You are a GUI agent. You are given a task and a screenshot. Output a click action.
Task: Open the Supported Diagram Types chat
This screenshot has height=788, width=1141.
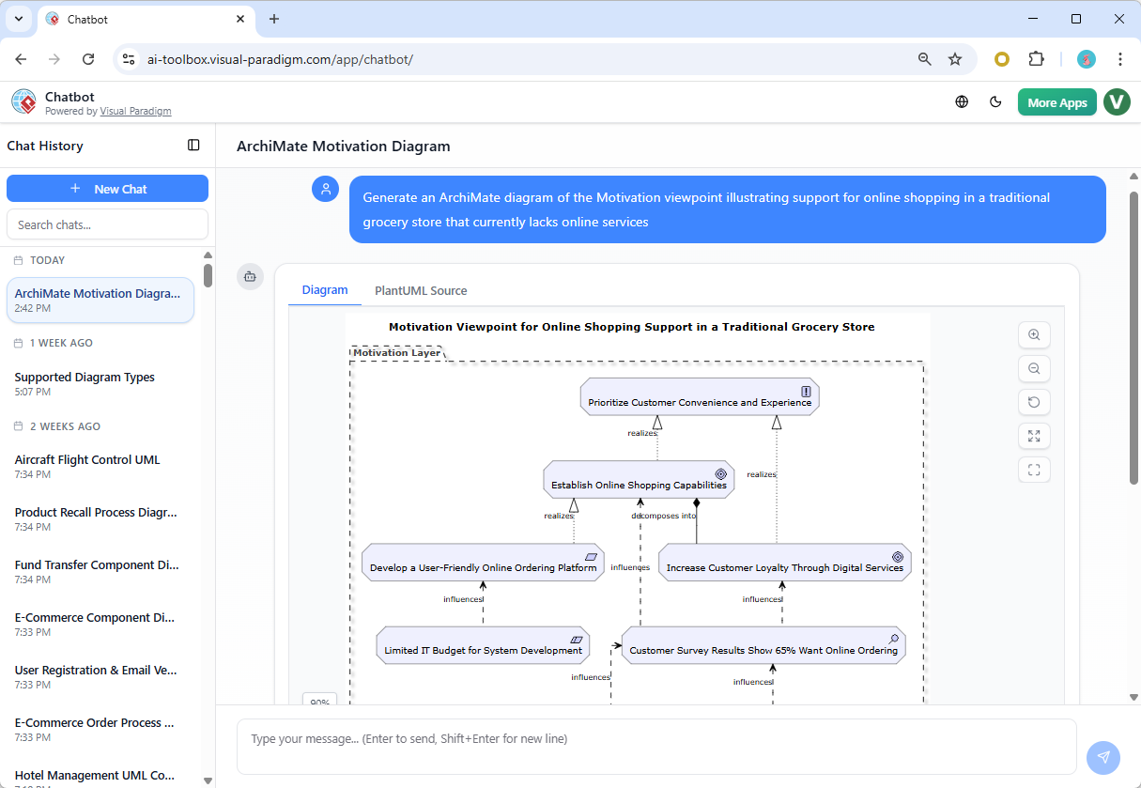84,377
